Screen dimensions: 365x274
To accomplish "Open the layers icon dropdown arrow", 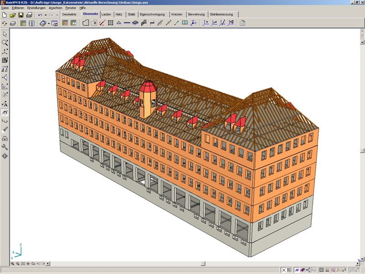I will 48,23.
